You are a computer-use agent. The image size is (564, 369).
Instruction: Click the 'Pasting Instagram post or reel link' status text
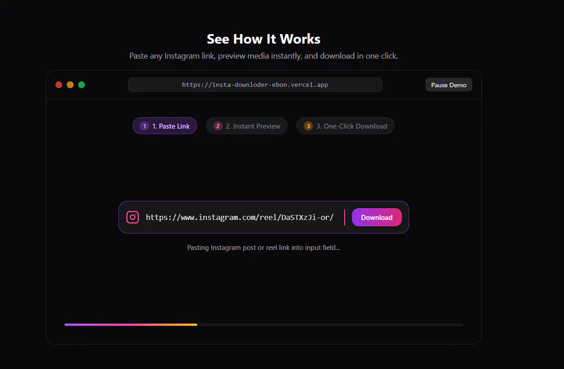point(264,248)
